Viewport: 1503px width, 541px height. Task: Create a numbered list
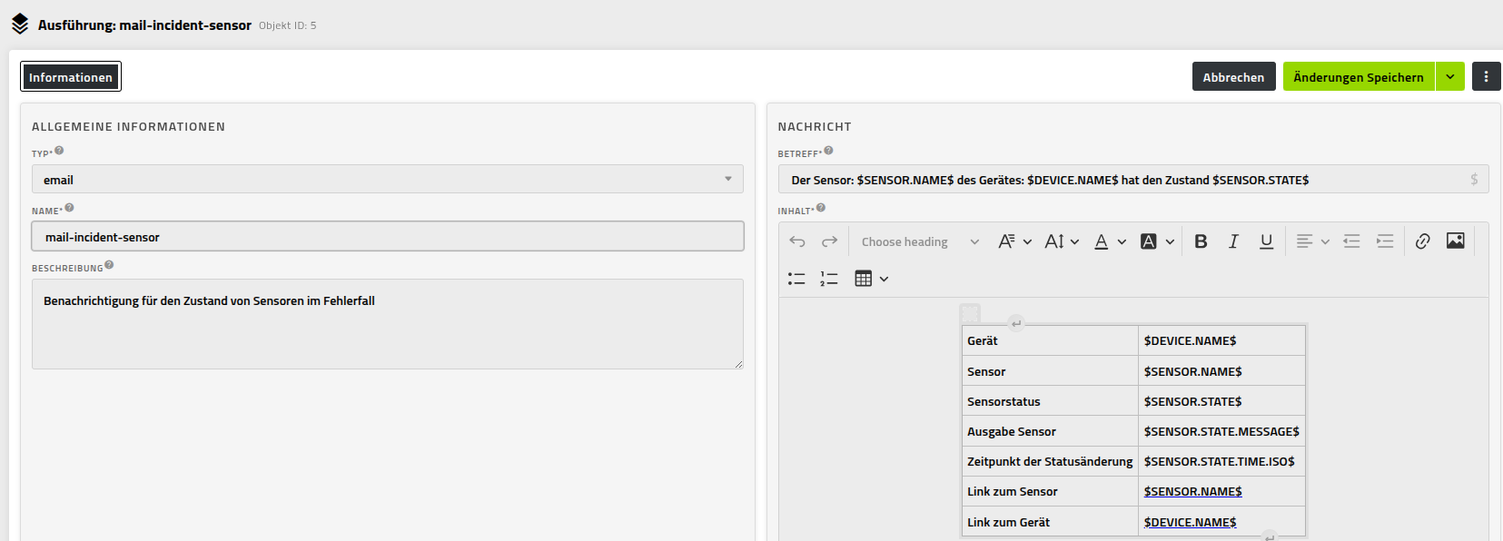coord(829,279)
